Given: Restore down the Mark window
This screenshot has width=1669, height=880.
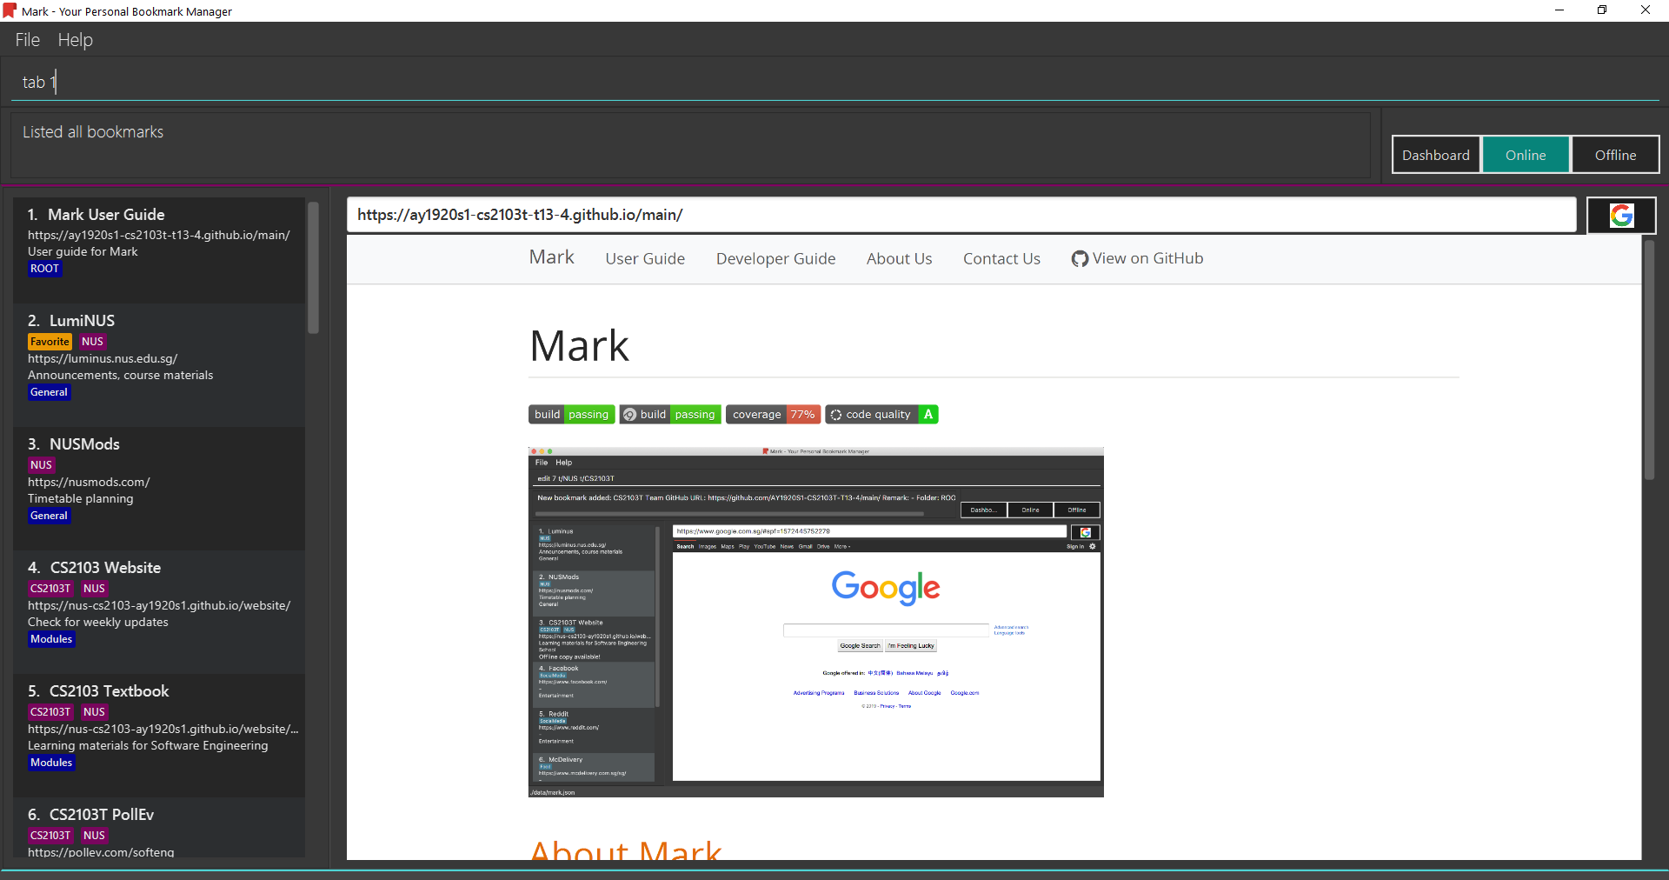Looking at the screenshot, I should 1602,10.
